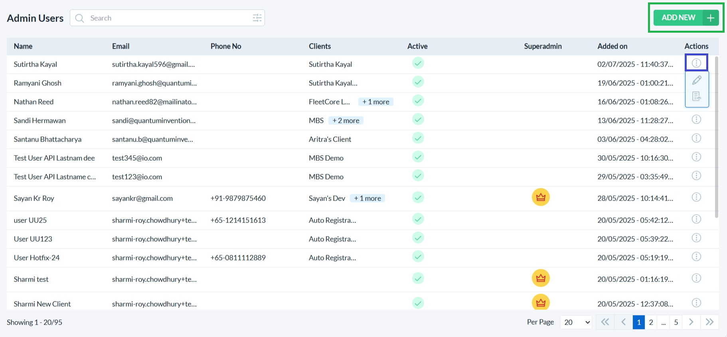The image size is (727, 337).
Task: Click the view details document icon
Action: tap(697, 96)
